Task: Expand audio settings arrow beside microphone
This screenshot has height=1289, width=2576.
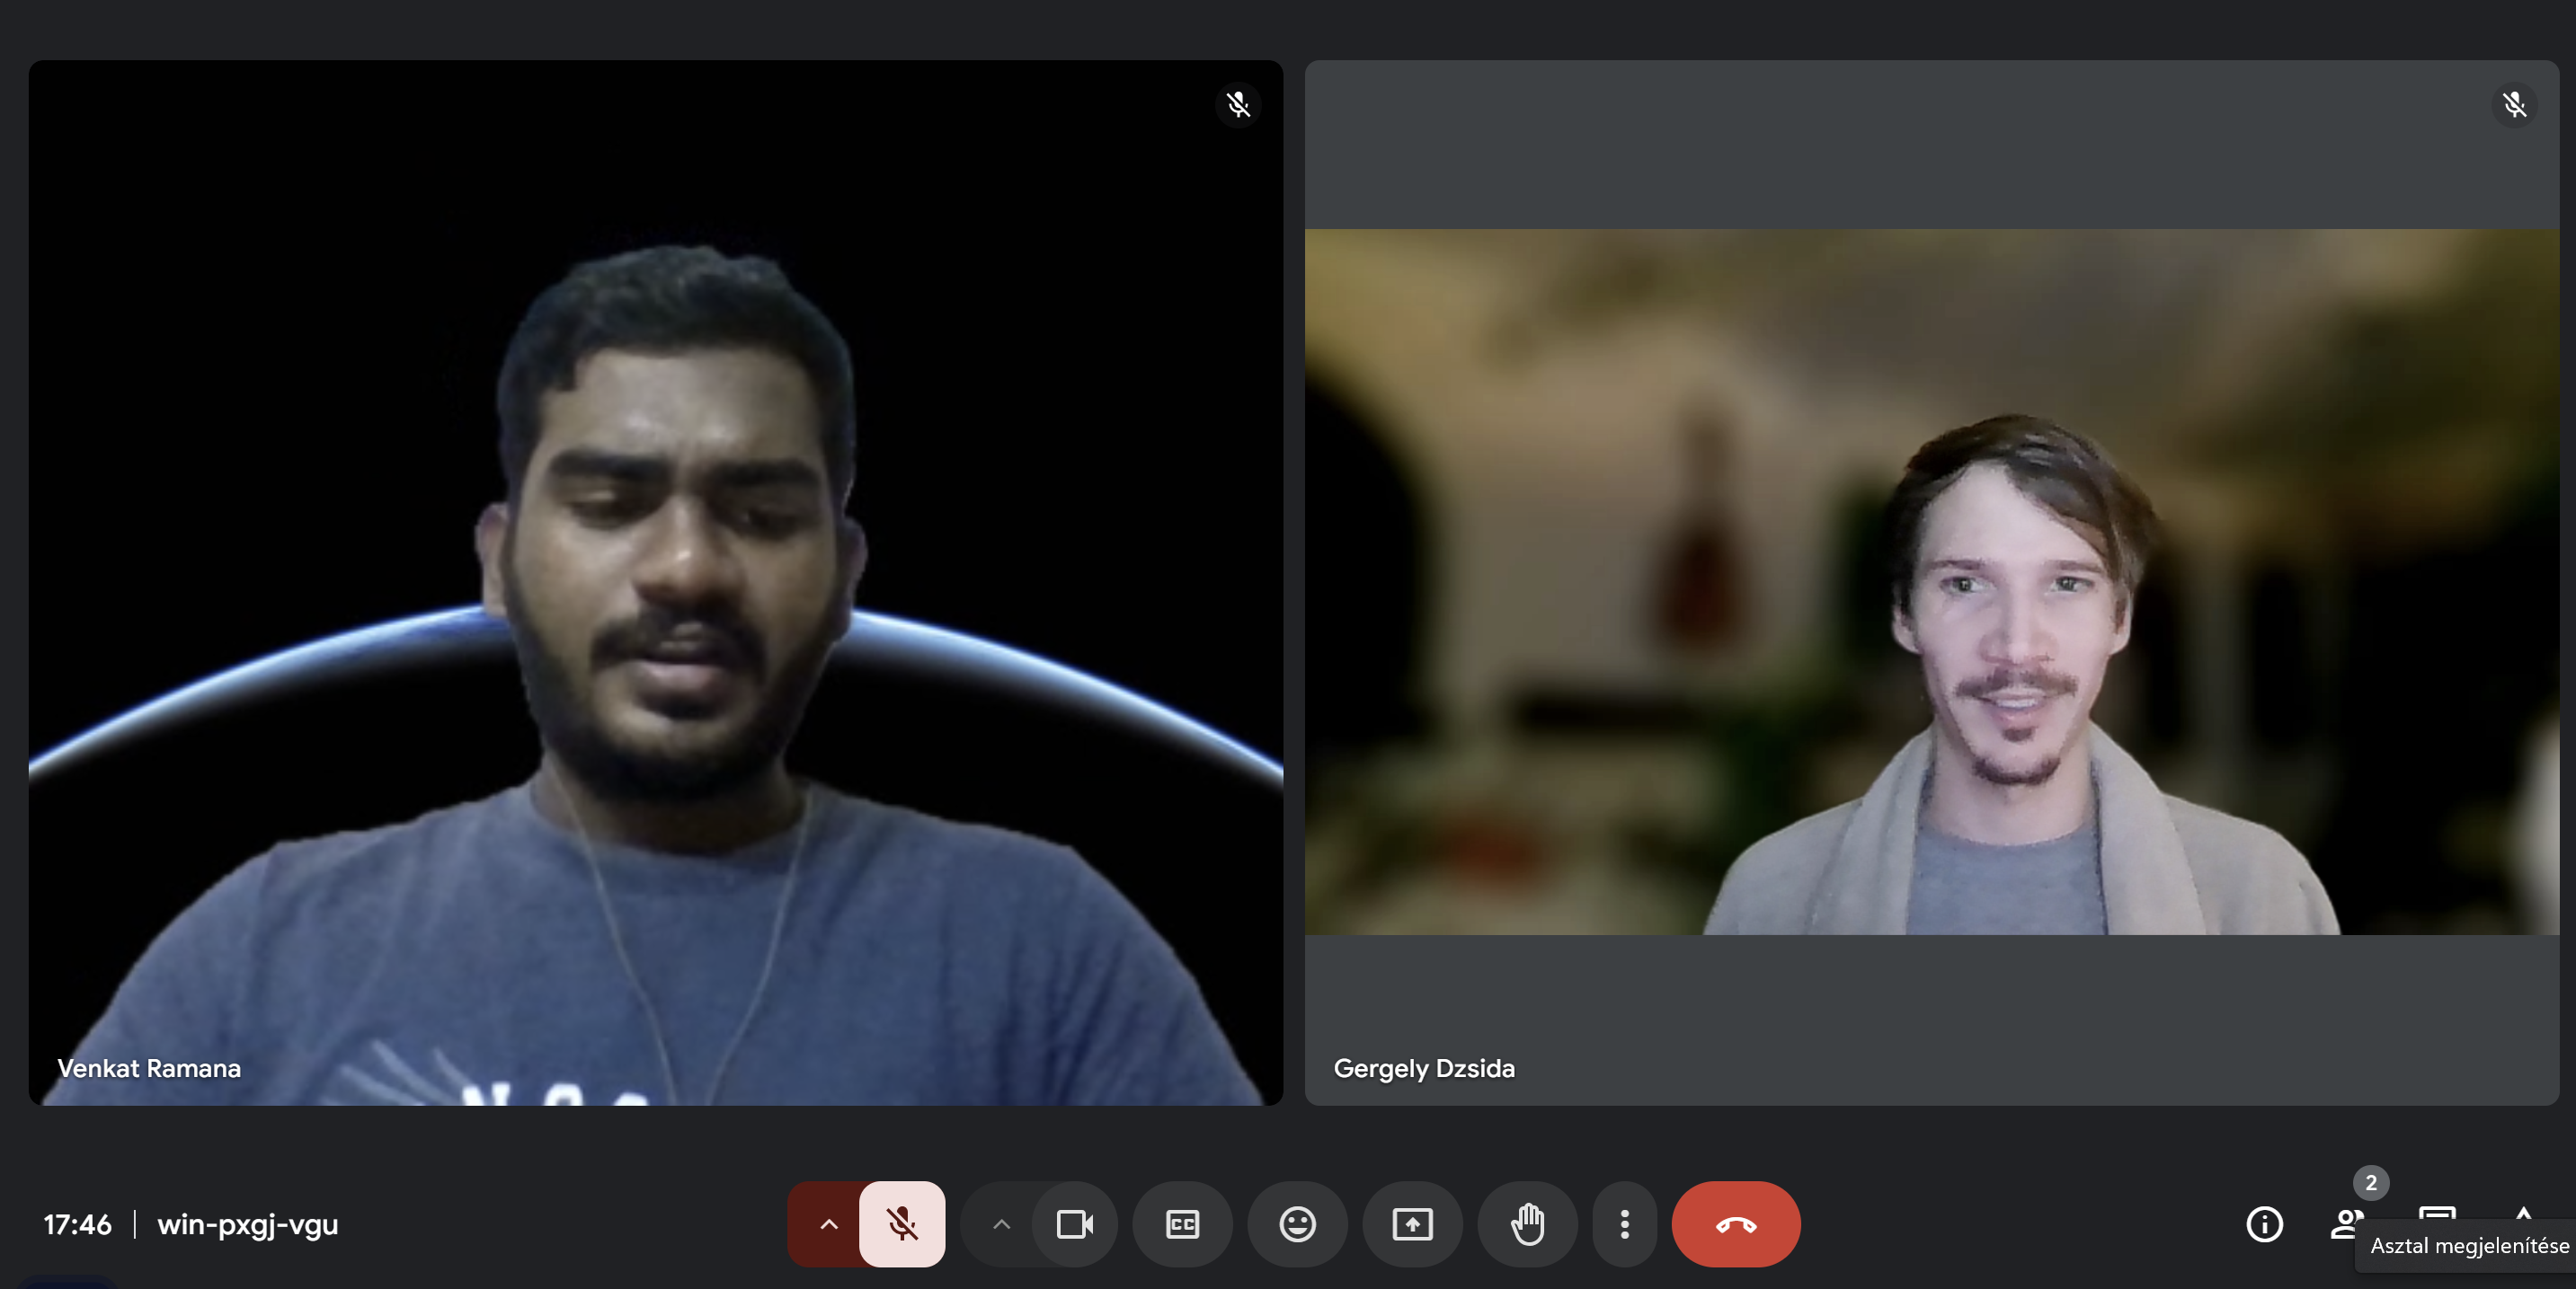Action: 828,1223
